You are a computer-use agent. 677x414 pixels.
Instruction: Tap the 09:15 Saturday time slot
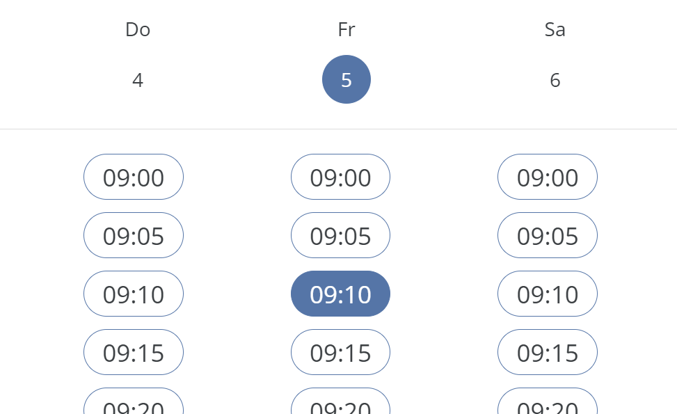[548, 353]
